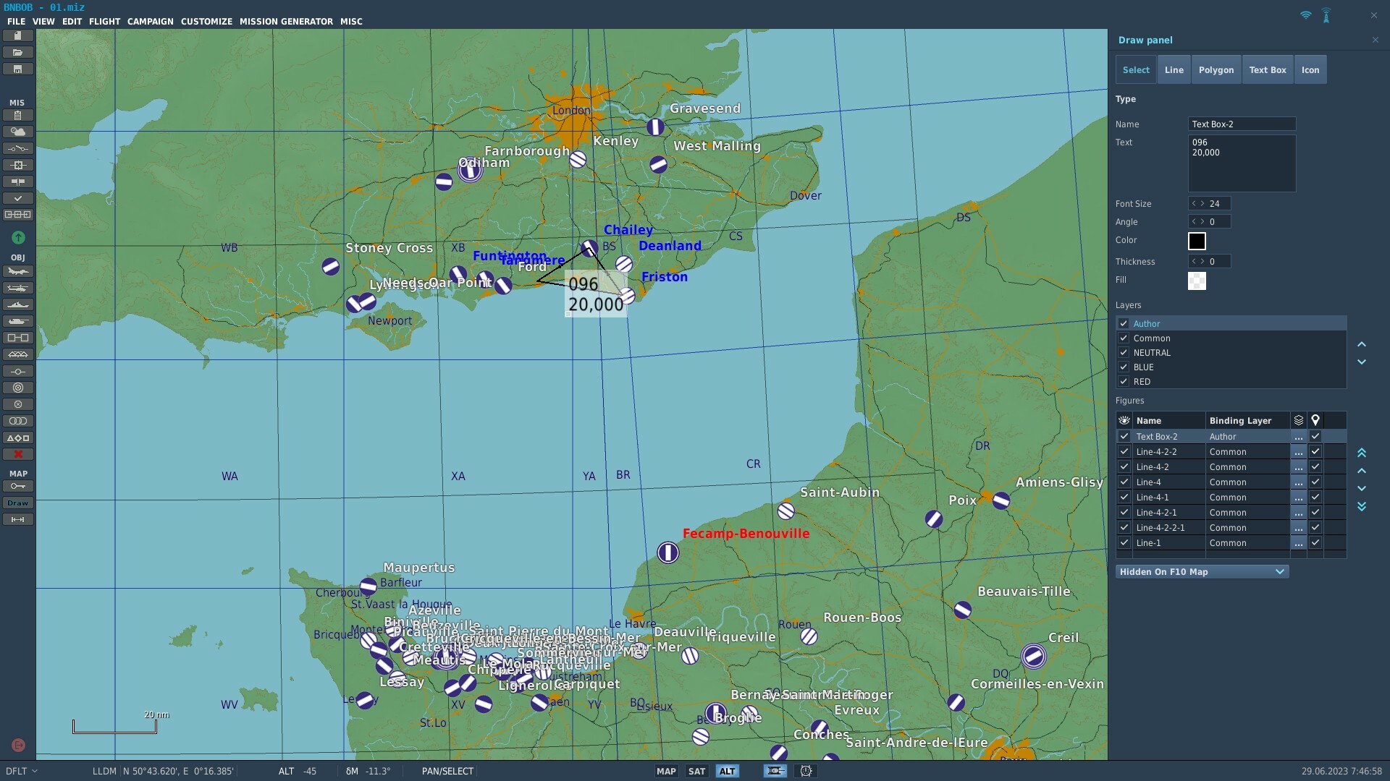1390x781 pixels.
Task: Toggle the NEUTRAL layer checkbox
Action: [x=1124, y=353]
